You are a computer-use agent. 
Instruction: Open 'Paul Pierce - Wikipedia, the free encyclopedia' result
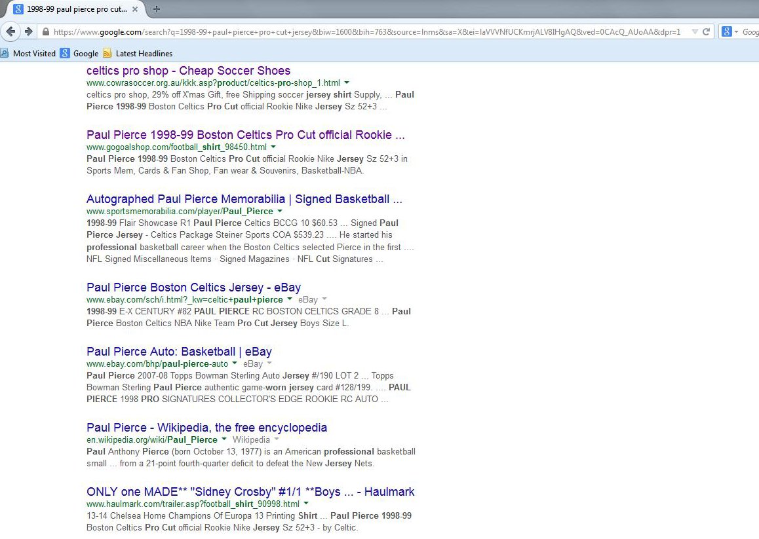(206, 428)
